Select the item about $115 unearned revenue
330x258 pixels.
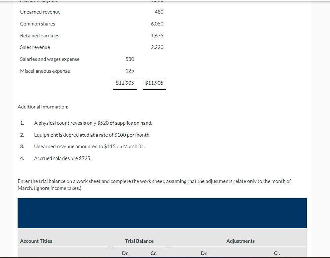[90, 147]
